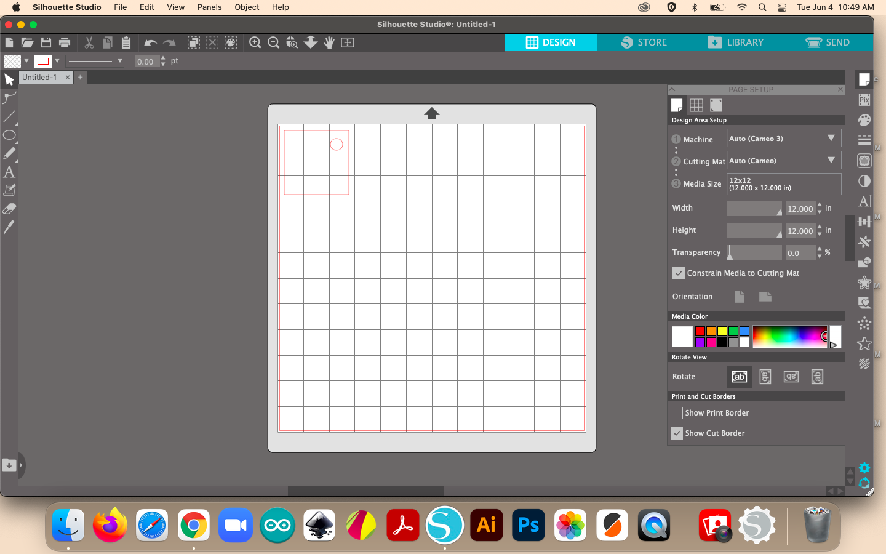Open the Grid Settings tab icon in Page Setup

(696, 105)
